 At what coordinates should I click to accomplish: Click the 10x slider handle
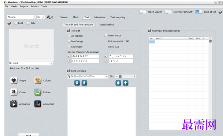pos(120,76)
